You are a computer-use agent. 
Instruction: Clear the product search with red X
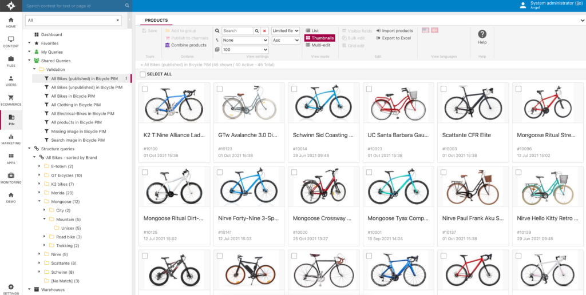(264, 31)
